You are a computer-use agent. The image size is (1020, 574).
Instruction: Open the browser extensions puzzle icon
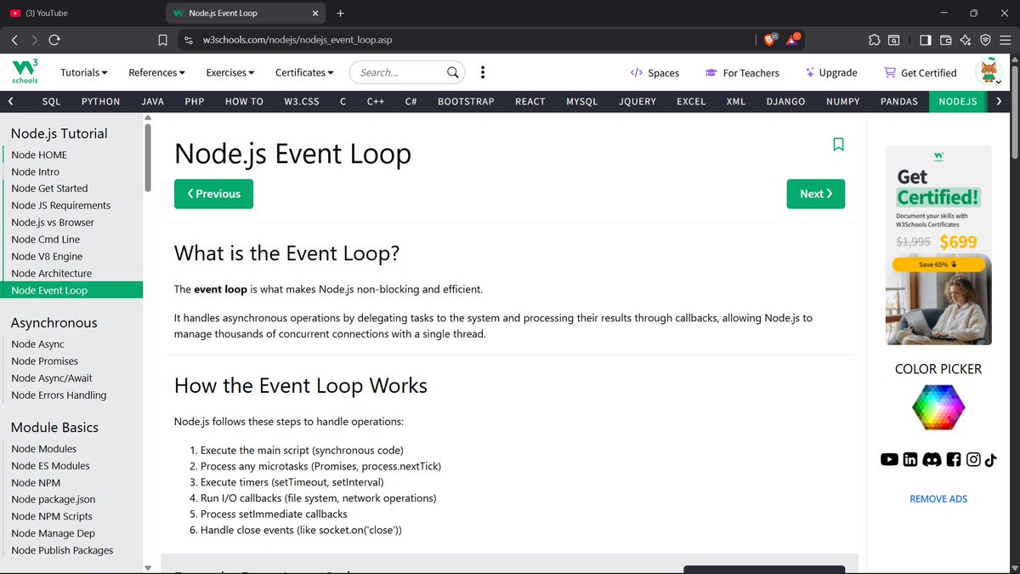(x=874, y=40)
